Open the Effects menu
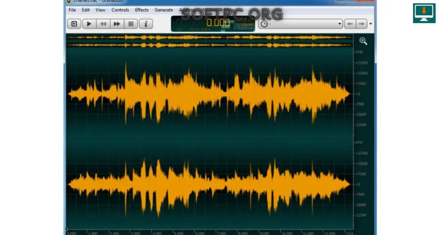 (142, 10)
